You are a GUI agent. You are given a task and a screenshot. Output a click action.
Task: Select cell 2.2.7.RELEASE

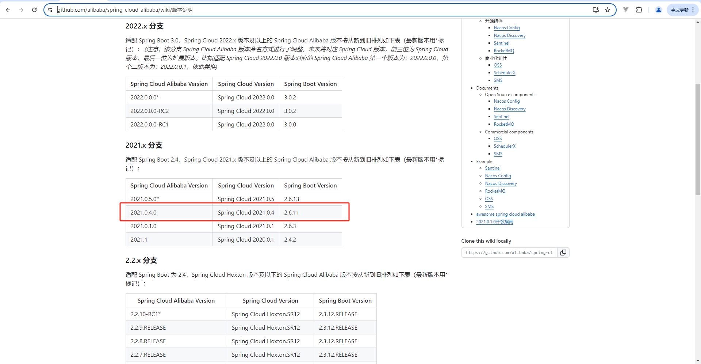(176, 355)
